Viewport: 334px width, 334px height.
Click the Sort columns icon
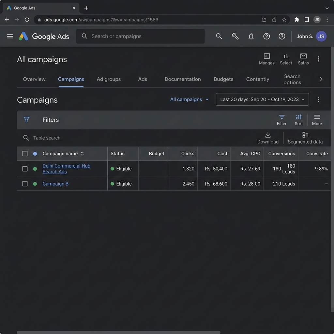click(x=298, y=120)
